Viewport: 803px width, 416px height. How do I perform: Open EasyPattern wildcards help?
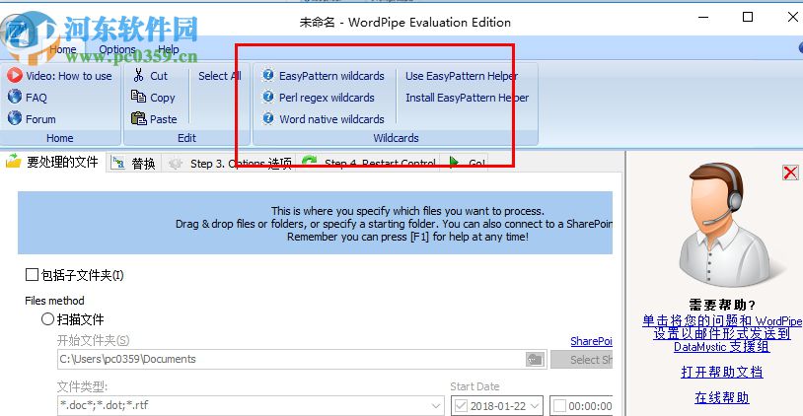pyautogui.click(x=324, y=76)
